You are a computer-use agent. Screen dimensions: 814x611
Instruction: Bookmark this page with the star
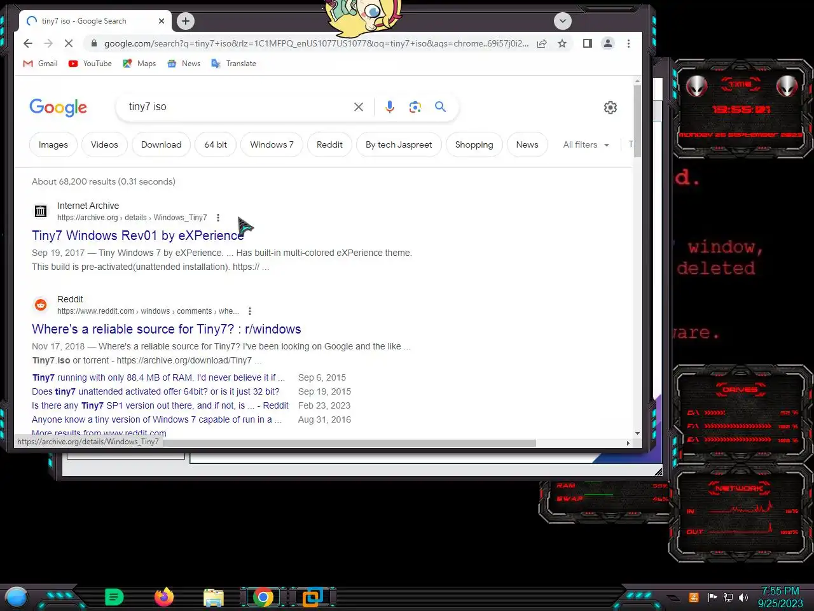point(562,43)
